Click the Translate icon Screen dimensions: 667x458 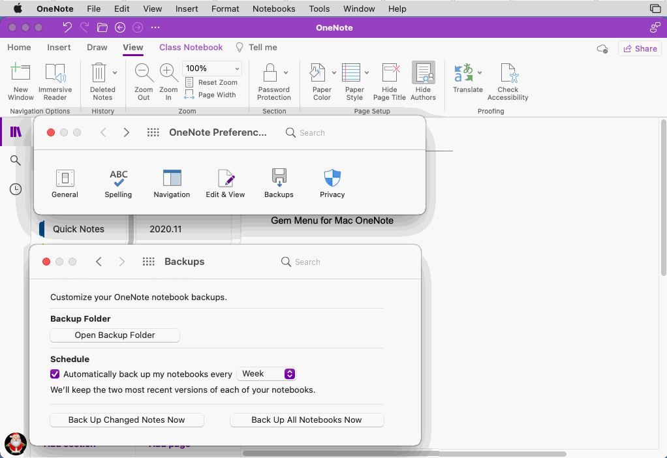tap(463, 72)
